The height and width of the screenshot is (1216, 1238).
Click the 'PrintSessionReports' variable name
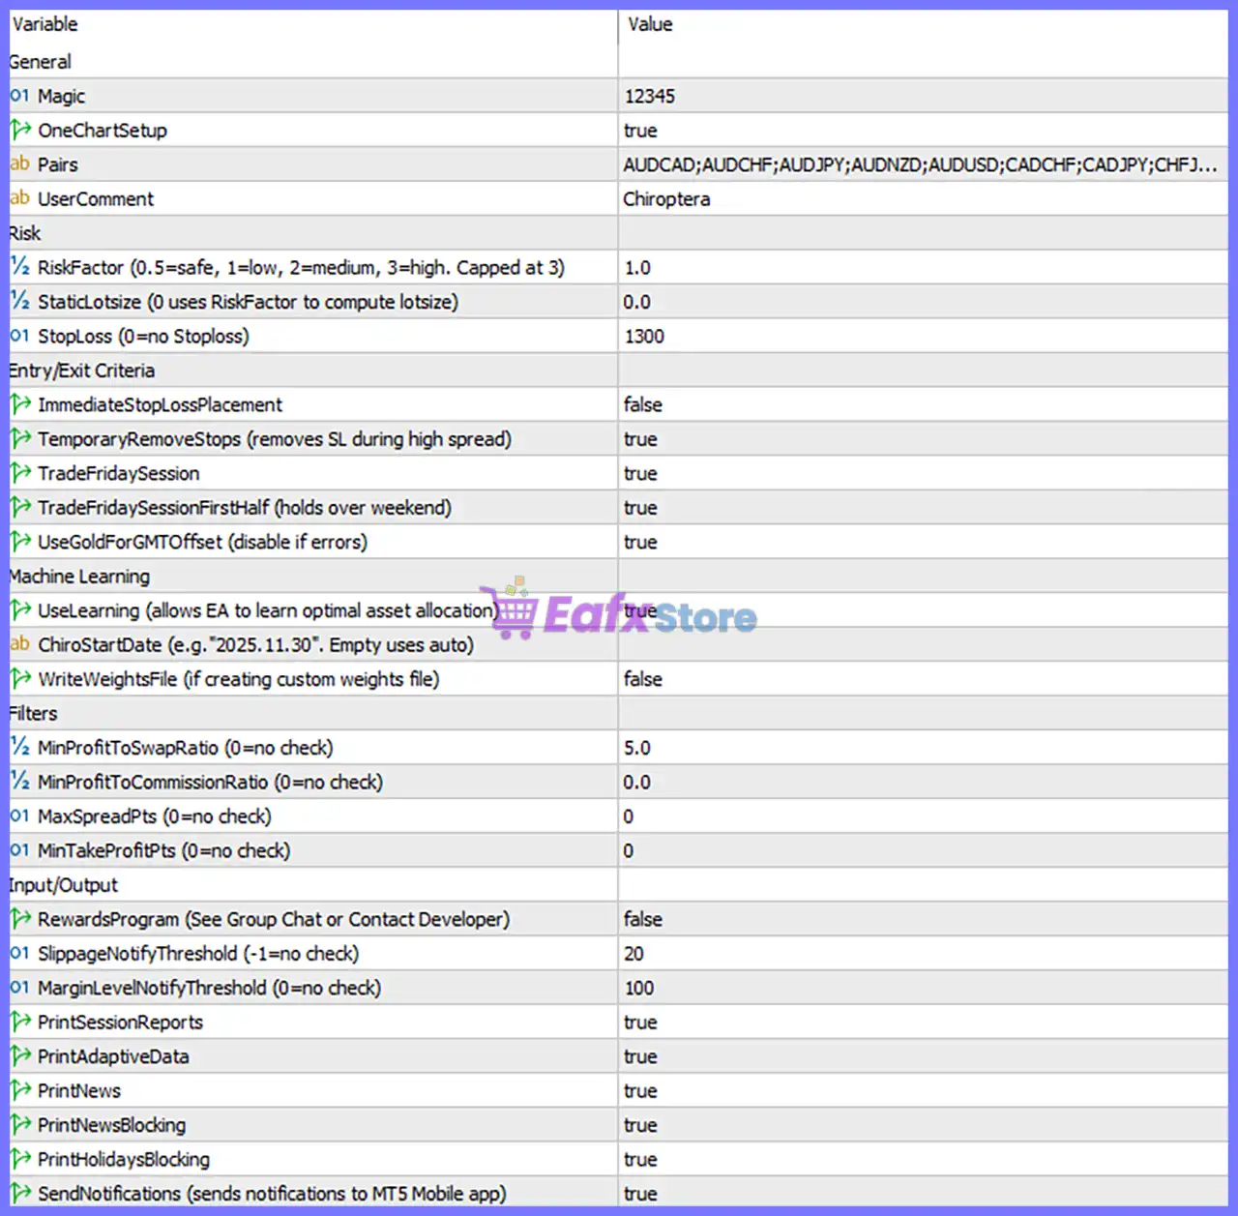click(121, 1022)
